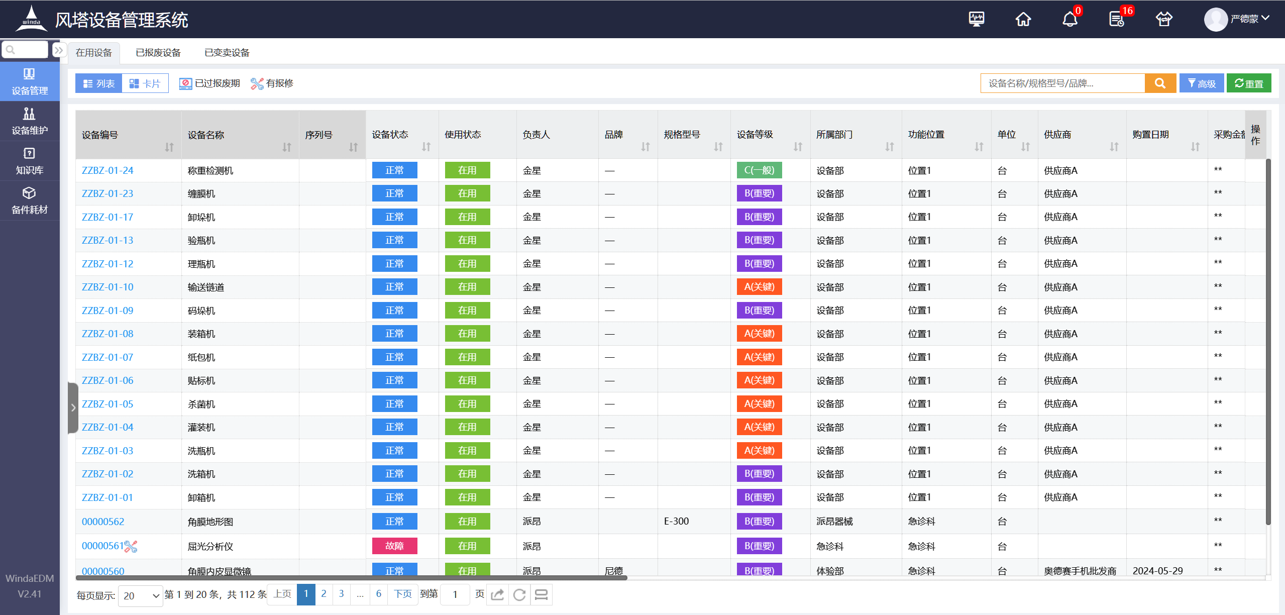This screenshot has width=1285, height=615.
Task: Open device link ZZBZ-01-24
Action: tap(108, 170)
